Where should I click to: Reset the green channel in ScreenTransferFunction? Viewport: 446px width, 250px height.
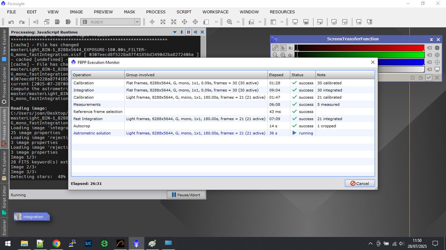[x=429, y=55]
